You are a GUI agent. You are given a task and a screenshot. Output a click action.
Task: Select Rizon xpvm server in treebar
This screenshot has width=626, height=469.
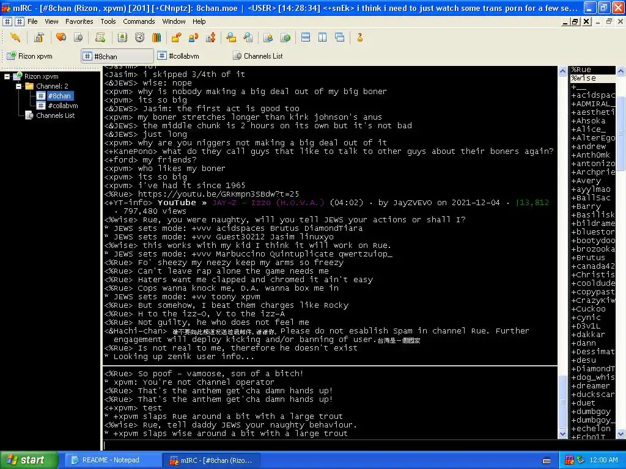(41, 76)
